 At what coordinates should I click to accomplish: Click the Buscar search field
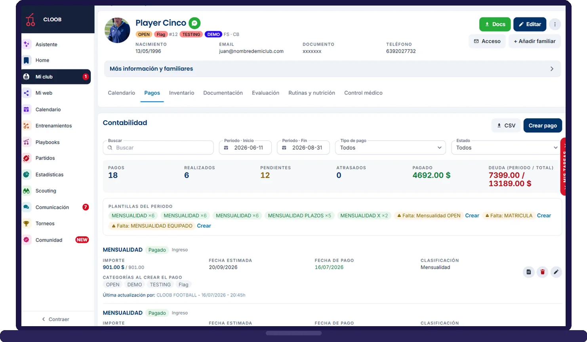tap(158, 148)
